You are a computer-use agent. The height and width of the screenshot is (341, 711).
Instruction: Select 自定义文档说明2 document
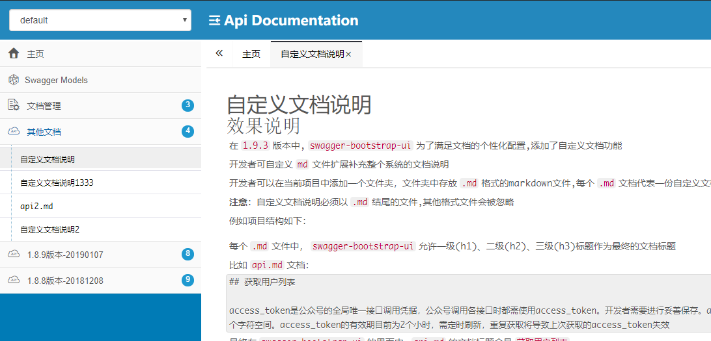click(100, 230)
